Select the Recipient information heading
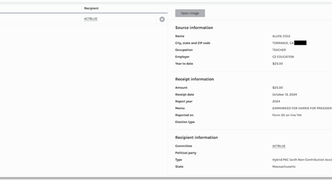Viewport: 332px width, 180px height. 196,137
